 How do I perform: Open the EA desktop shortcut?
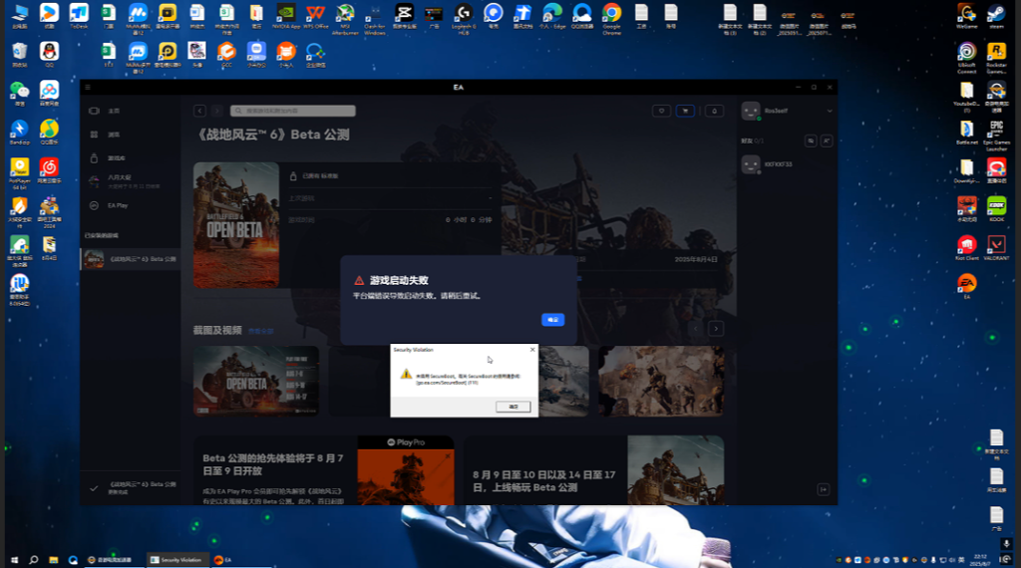(966, 286)
